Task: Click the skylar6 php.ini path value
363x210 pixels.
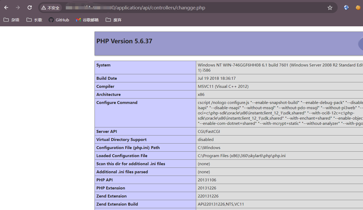Action: coord(242,156)
